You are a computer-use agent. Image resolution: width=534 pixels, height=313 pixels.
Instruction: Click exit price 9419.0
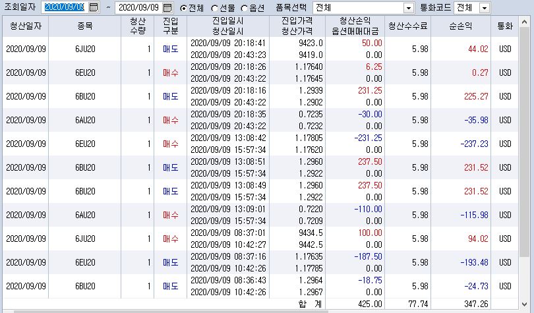pos(311,55)
